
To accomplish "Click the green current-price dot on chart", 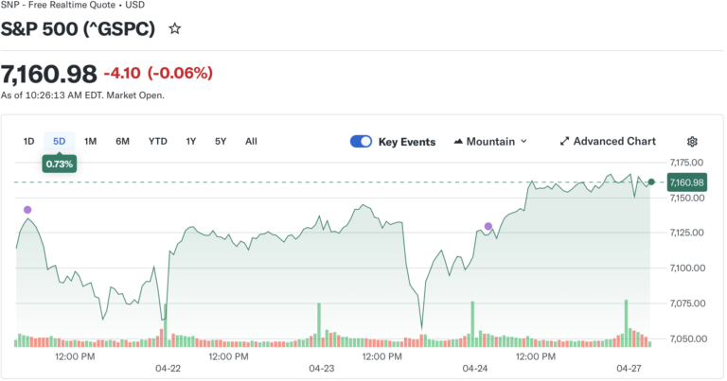I will click(x=651, y=182).
